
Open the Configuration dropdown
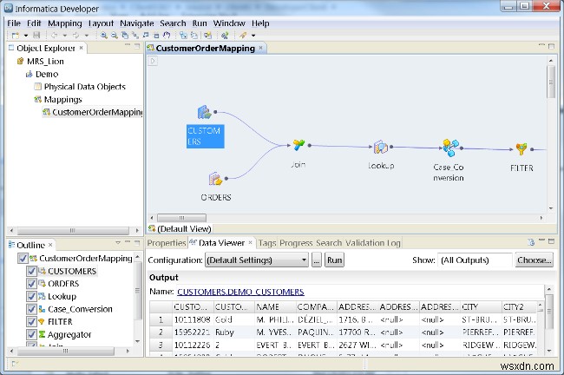coord(257,260)
